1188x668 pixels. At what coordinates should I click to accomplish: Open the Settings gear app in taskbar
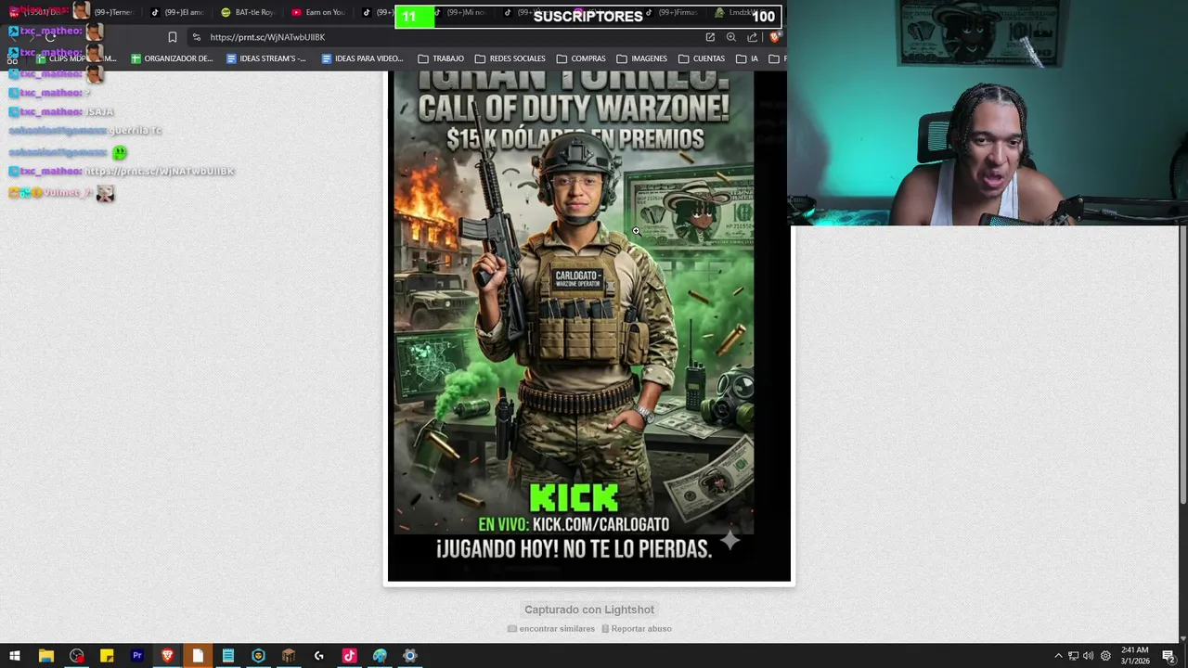(410, 656)
